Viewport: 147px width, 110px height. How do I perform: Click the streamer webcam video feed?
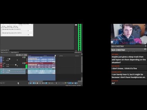click(129, 34)
